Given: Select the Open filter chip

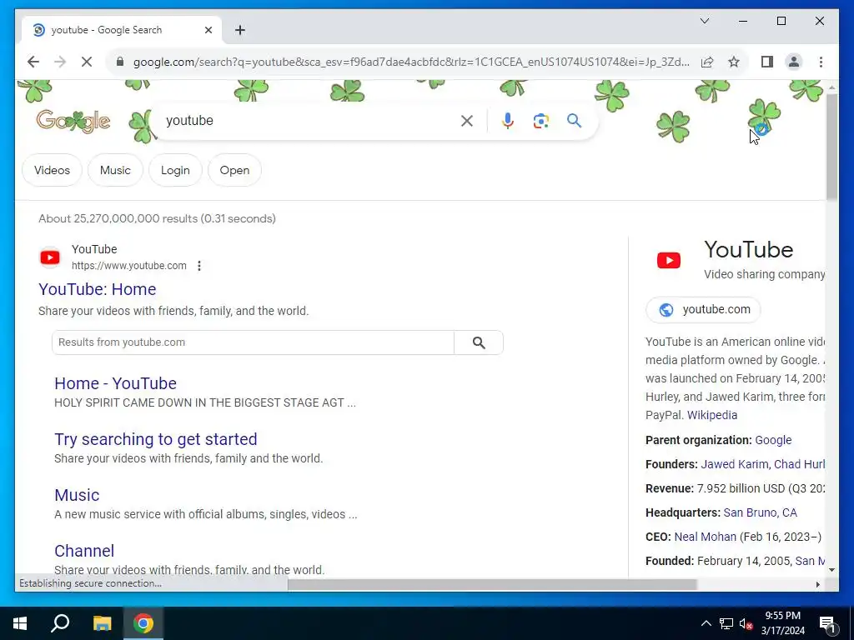Looking at the screenshot, I should [x=234, y=170].
